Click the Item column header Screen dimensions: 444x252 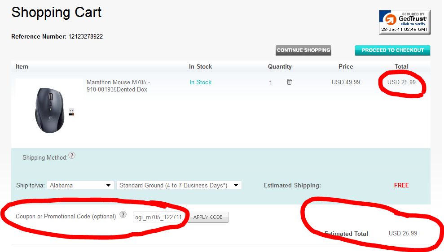point(22,67)
